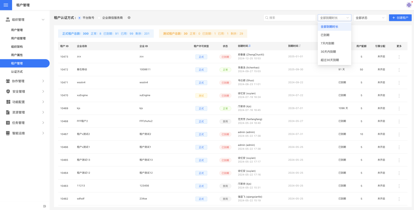Open more actions for tenant 10473
The image size is (414, 210).
(x=399, y=57)
